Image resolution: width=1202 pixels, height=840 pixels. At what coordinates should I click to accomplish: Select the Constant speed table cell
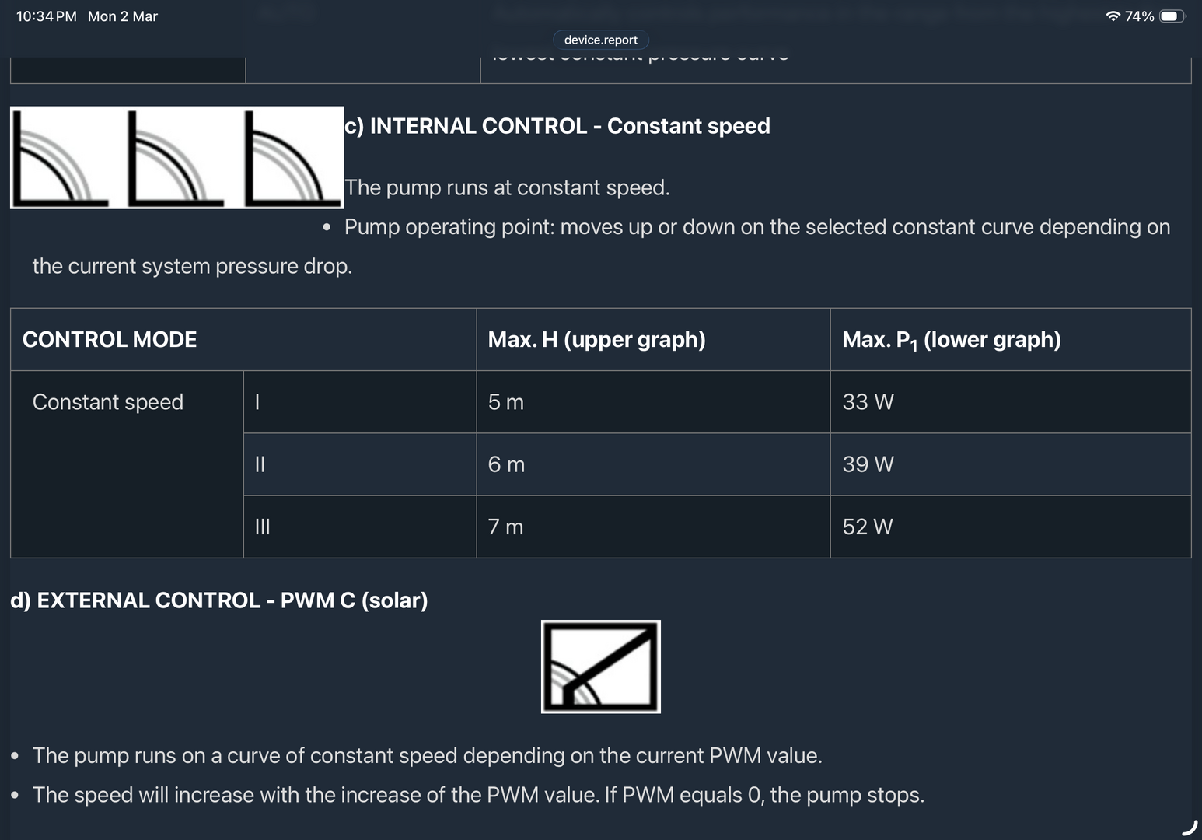[x=108, y=402]
